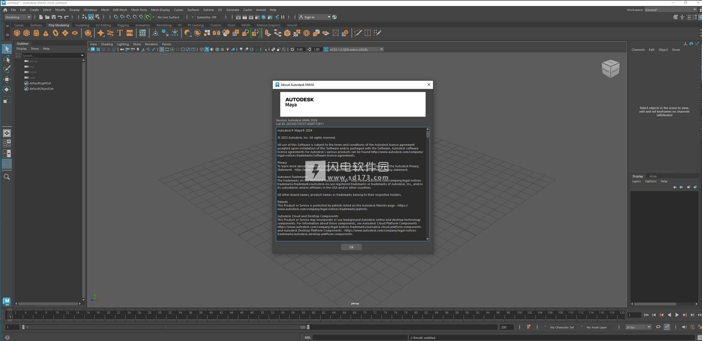Toggle the Outliner layout button in the toolbox
The image size is (702, 341).
pyautogui.click(x=7, y=164)
